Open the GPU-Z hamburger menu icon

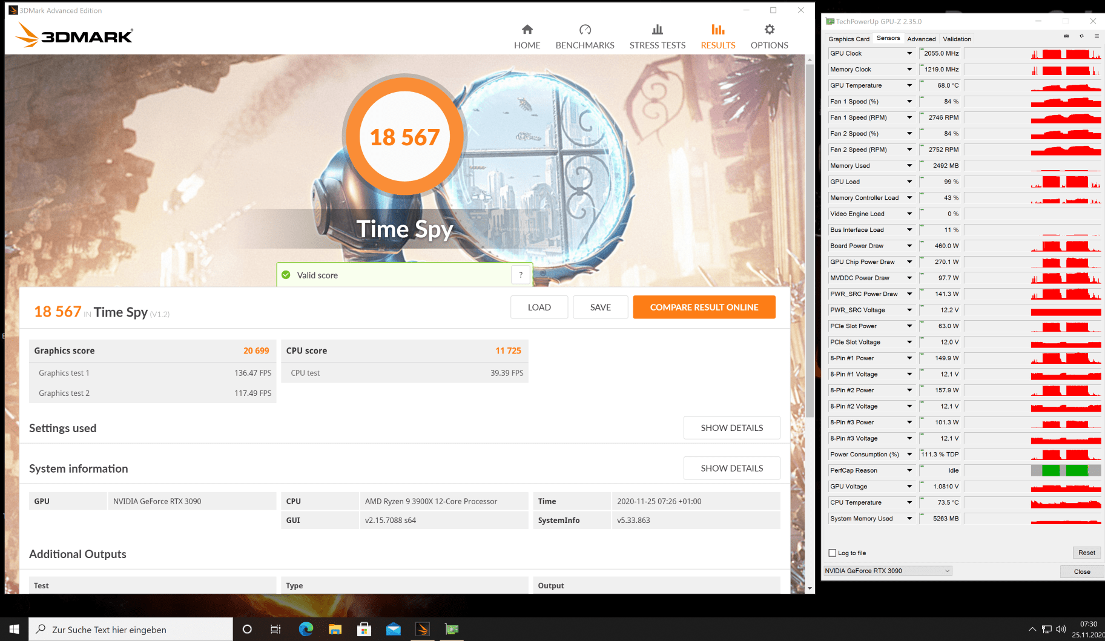click(1097, 36)
